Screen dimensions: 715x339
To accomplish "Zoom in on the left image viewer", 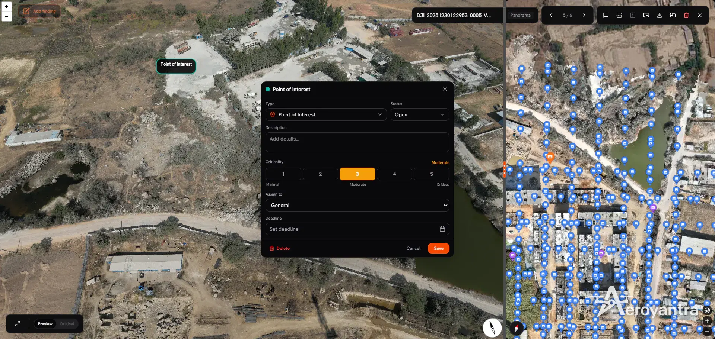I will tap(7, 7).
